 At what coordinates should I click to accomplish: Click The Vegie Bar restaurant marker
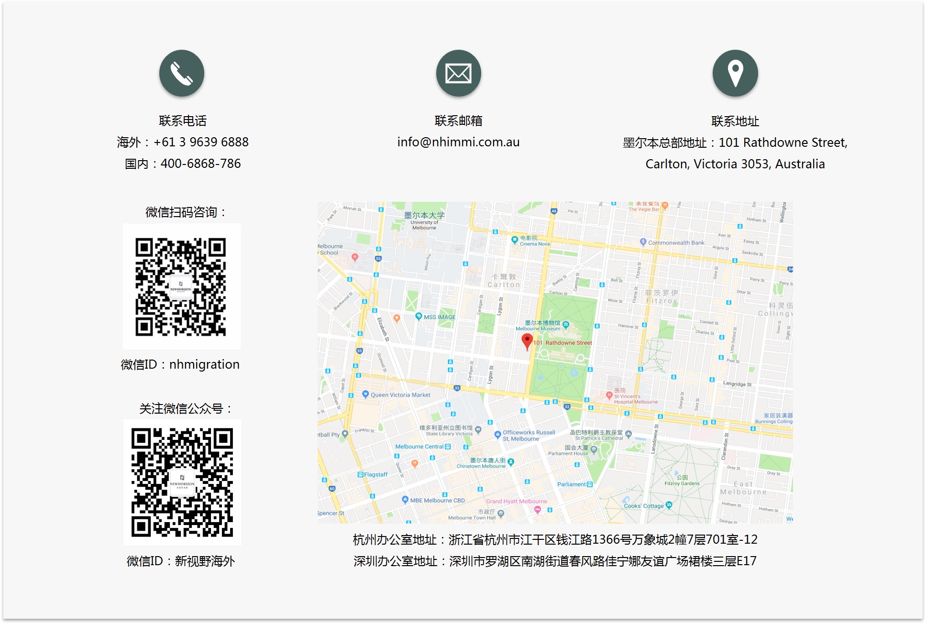[665, 206]
